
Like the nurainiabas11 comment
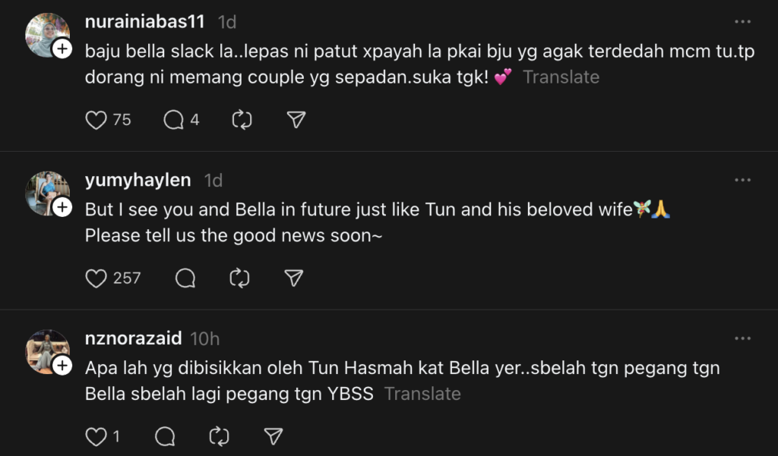click(x=96, y=120)
